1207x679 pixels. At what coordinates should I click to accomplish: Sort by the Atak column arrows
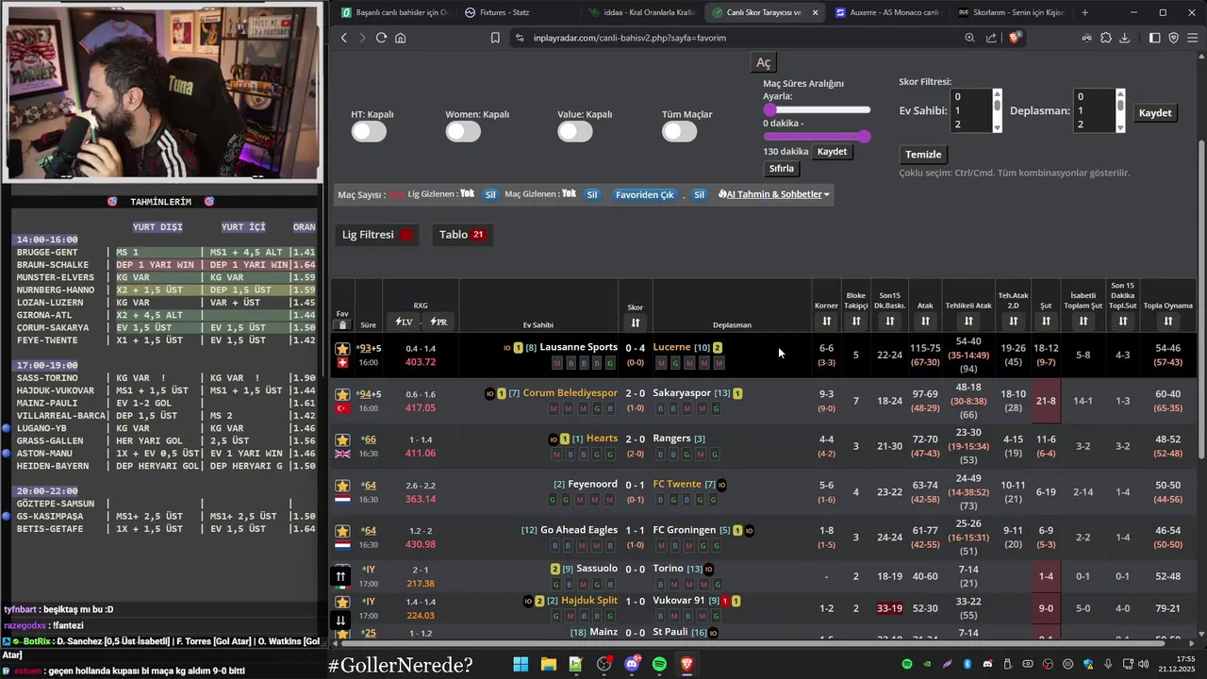click(x=925, y=322)
